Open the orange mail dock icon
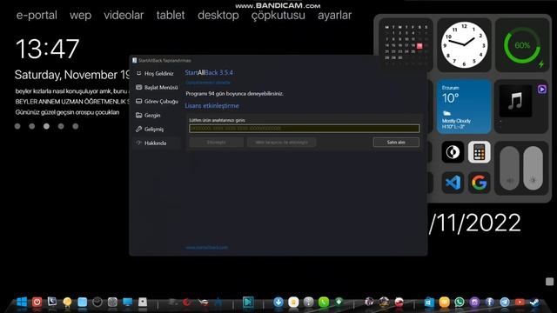 [444, 303]
